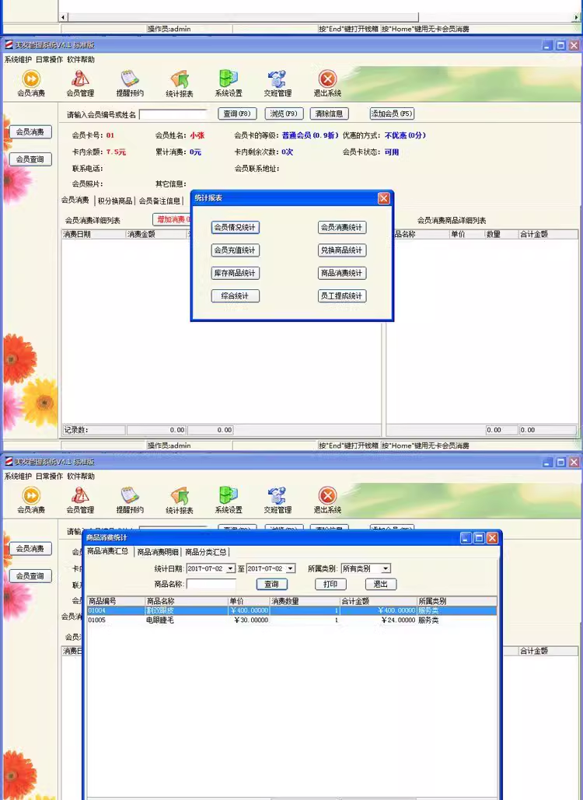Click the 退出 button in 商品消费统计 dialog
Screen dimensions: 583x800
click(x=381, y=584)
